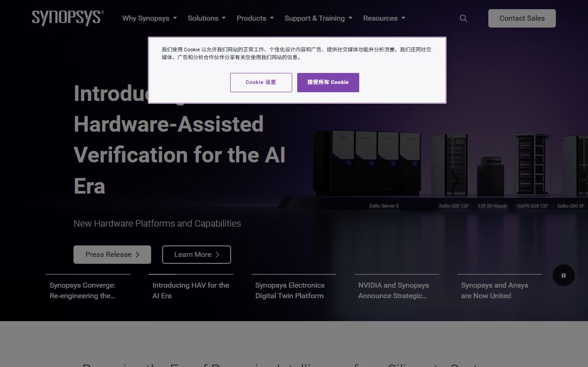Expand the Products dropdown arrow
Viewport: 588px width, 367px height.
tap(272, 18)
